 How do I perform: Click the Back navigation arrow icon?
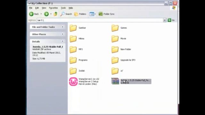pos(31,14)
